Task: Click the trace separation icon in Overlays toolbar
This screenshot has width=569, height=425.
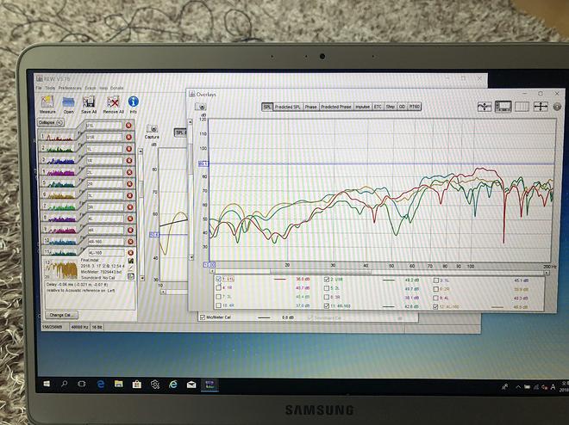Action: 485,107
